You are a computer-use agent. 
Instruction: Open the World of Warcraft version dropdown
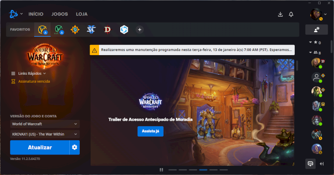pos(45,124)
